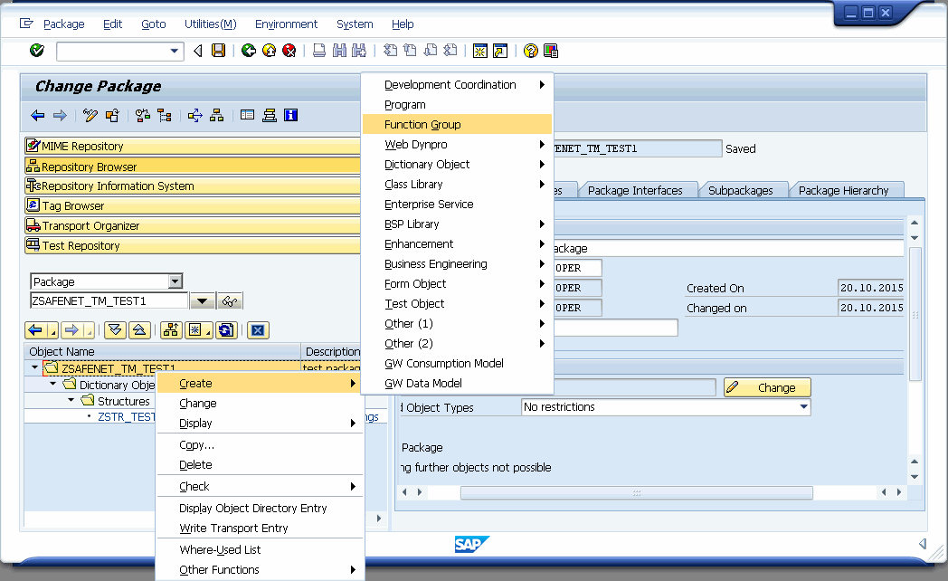Open the Transport Organizer
948x581 pixels.
point(193,225)
